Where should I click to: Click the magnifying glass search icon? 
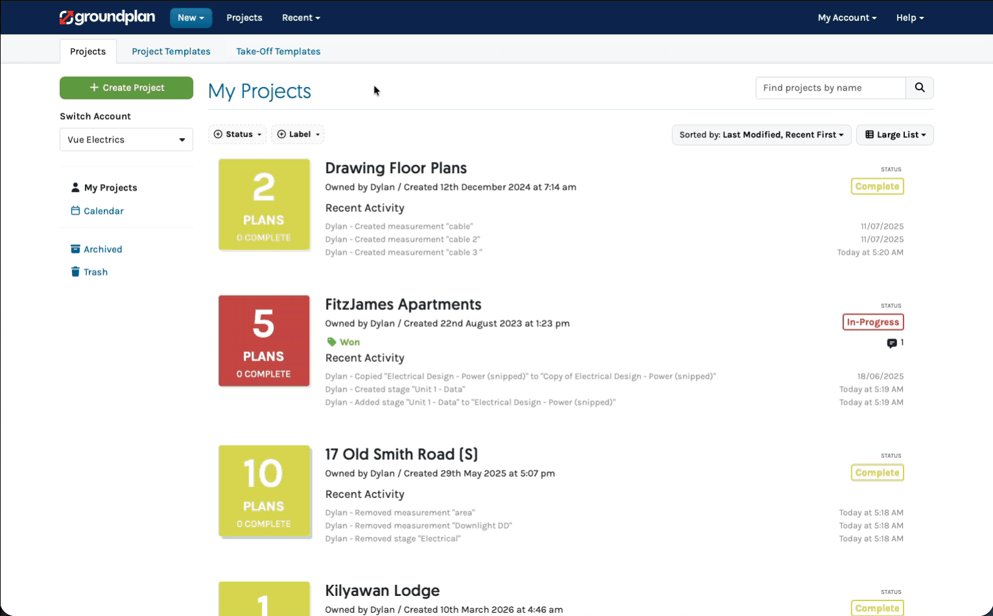click(919, 88)
